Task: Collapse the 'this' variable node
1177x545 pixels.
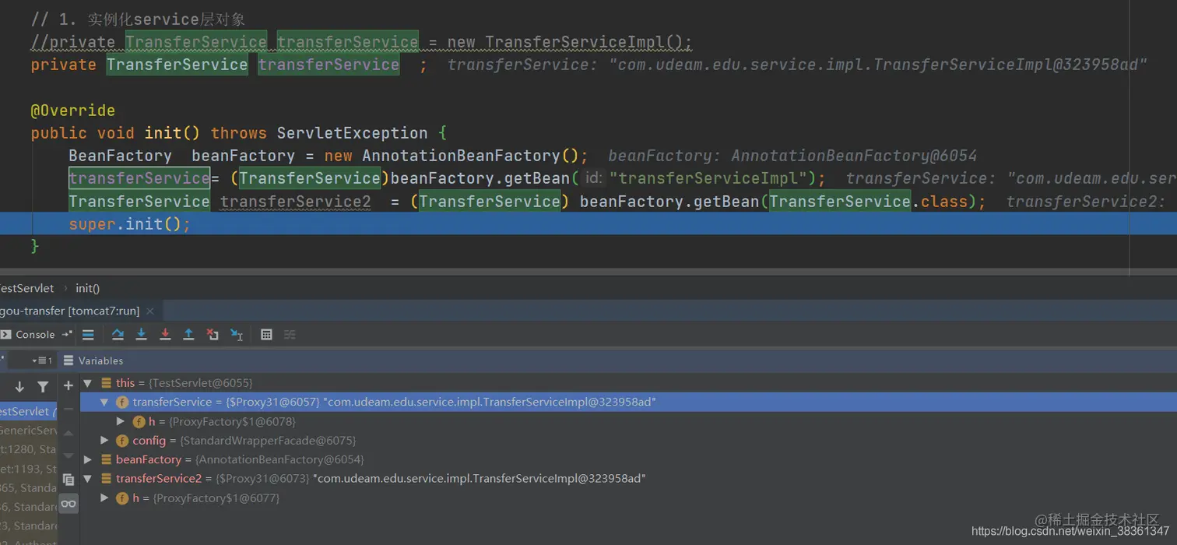Action: [x=88, y=383]
